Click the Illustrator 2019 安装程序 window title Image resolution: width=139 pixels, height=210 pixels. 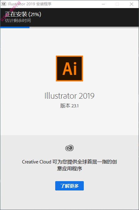point(29,4)
